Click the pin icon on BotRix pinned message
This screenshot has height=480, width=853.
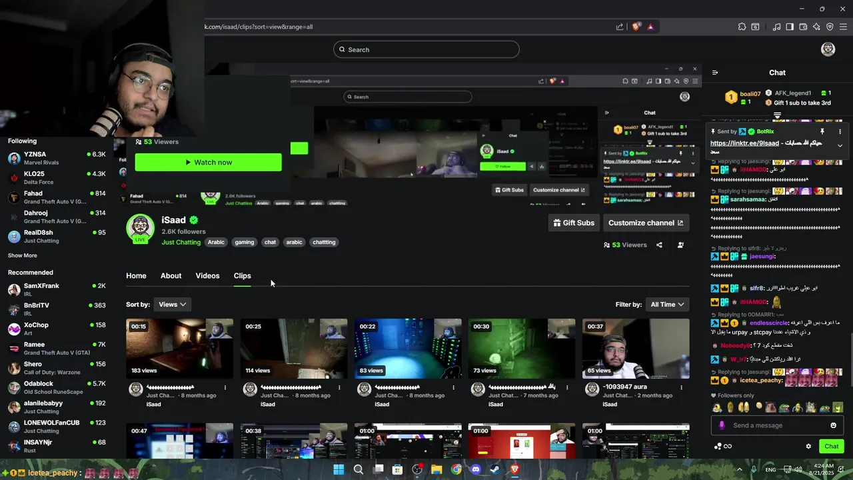(822, 131)
